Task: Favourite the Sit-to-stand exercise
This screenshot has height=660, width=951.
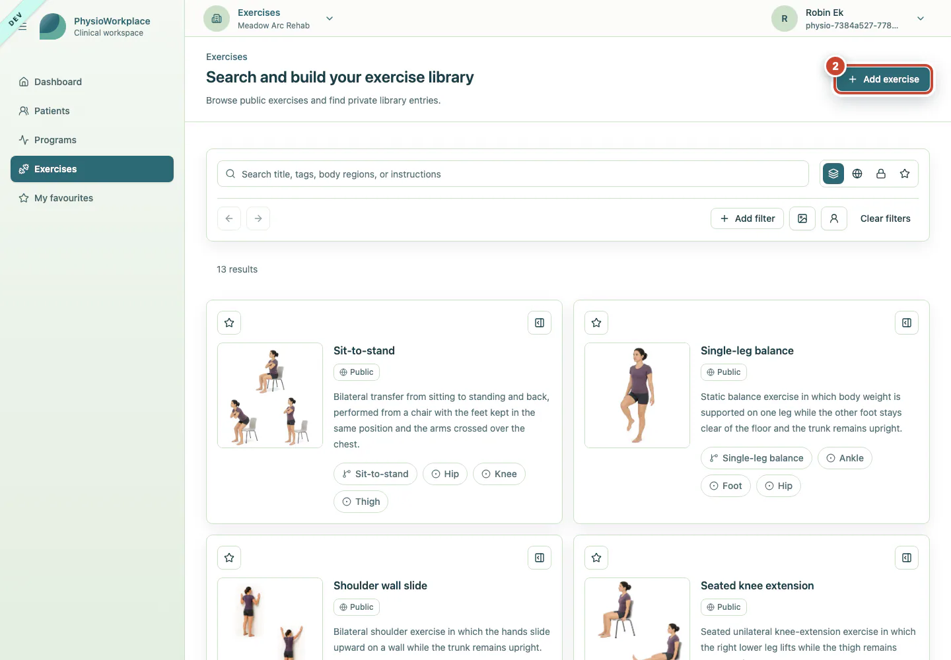Action: point(229,323)
